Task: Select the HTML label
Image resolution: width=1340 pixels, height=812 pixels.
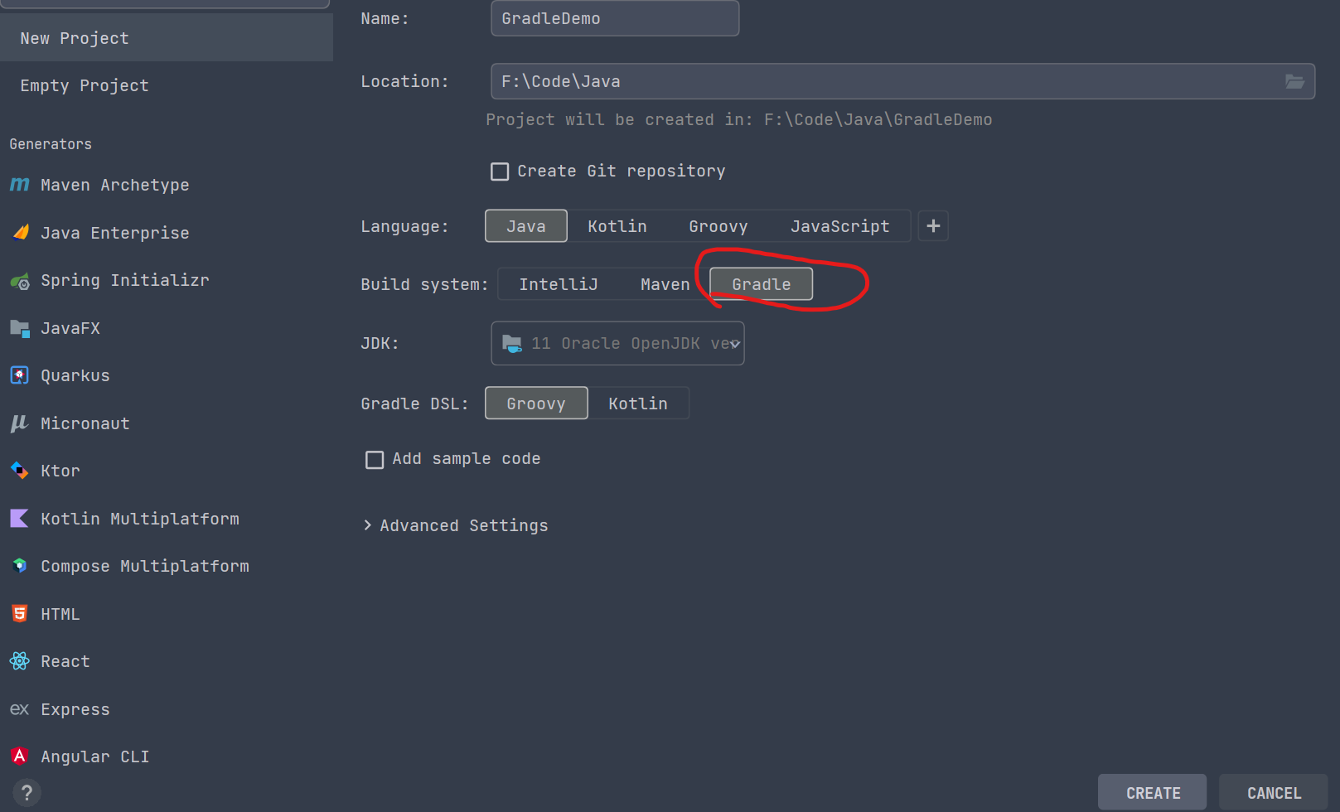Action: [x=60, y=614]
